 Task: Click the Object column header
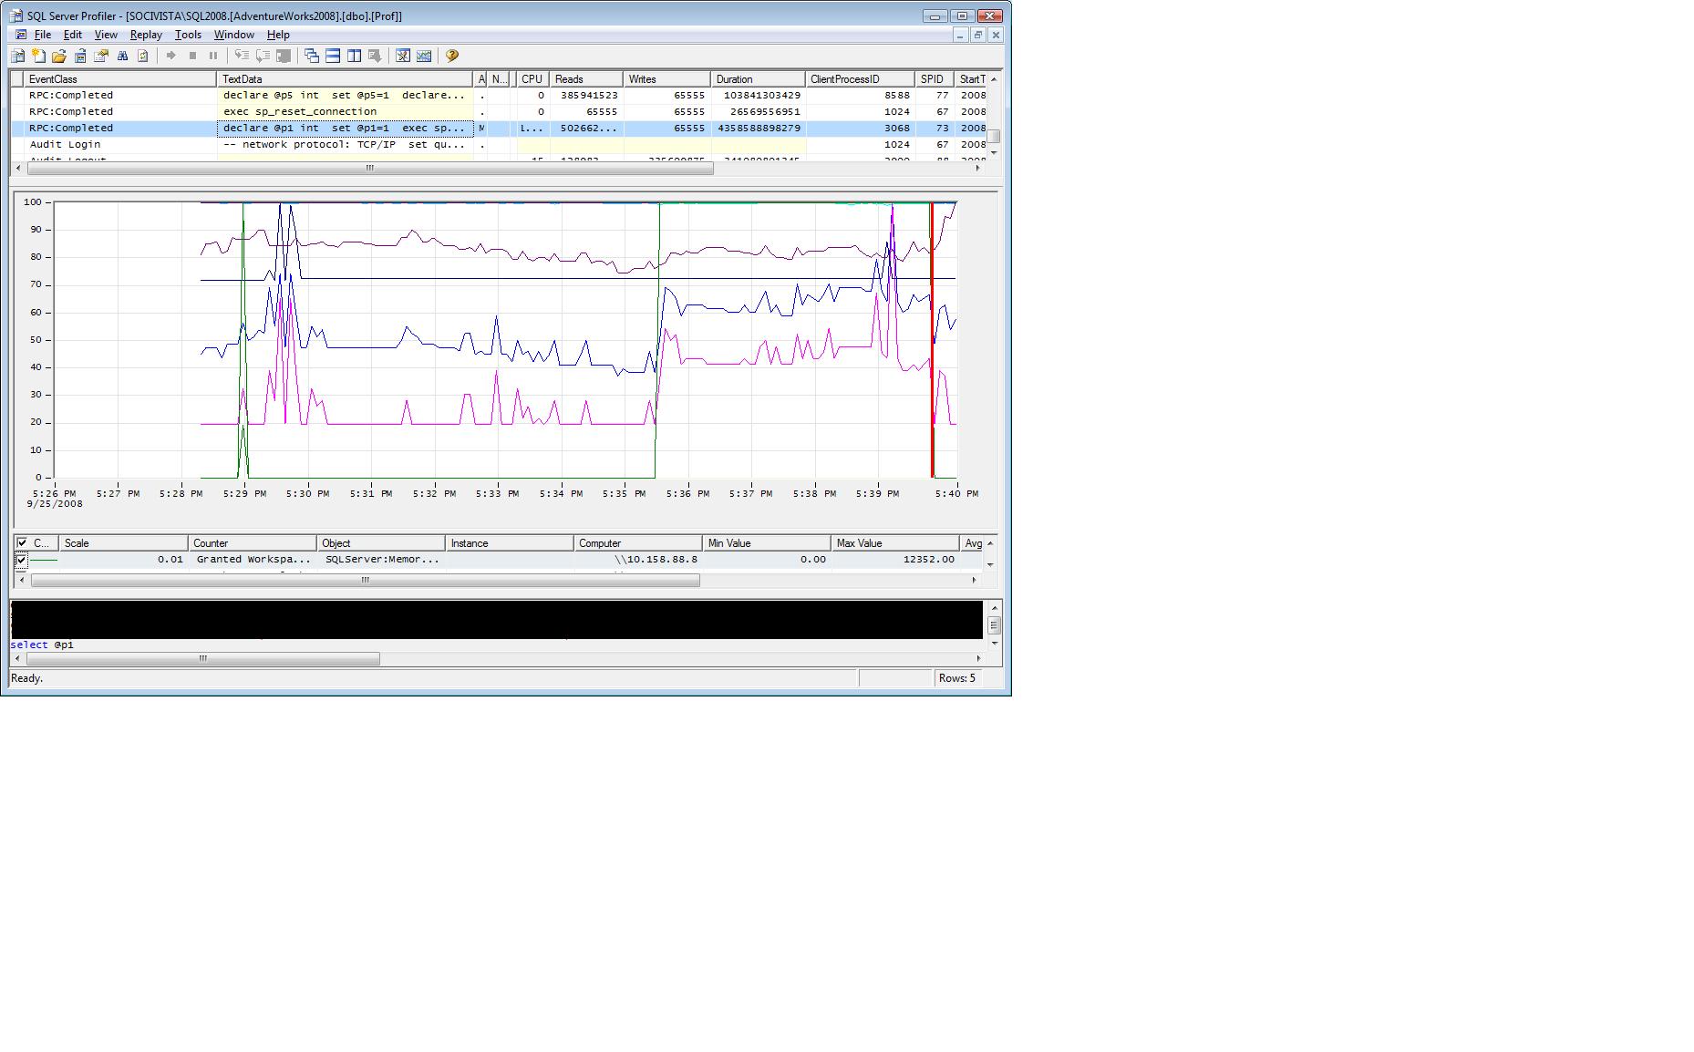coord(381,543)
